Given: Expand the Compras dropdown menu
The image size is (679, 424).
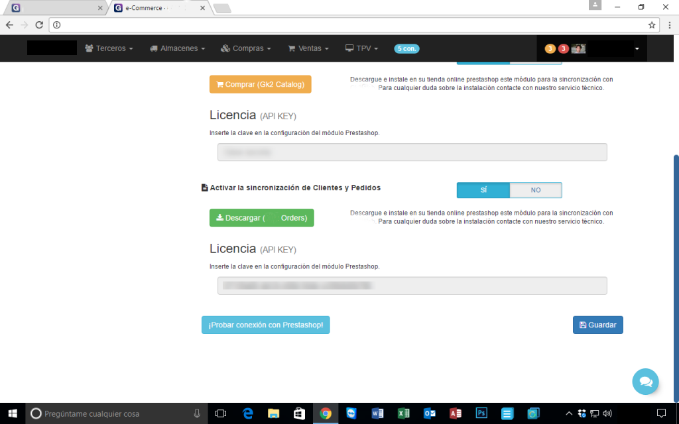Looking at the screenshot, I should point(246,48).
